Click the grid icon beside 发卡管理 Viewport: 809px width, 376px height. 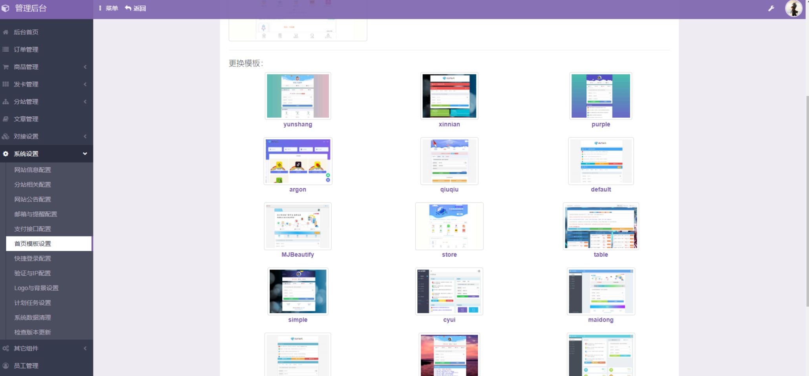[5, 84]
